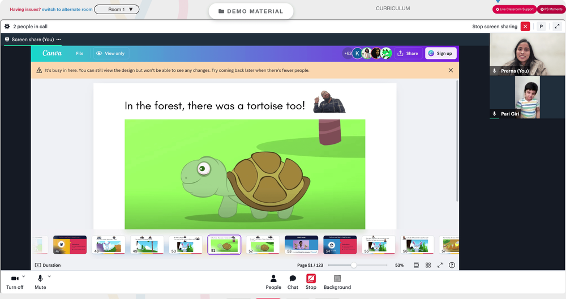The height and width of the screenshot is (299, 566).
Task: Adjust the Canva zoom slider handle
Action: (x=354, y=265)
